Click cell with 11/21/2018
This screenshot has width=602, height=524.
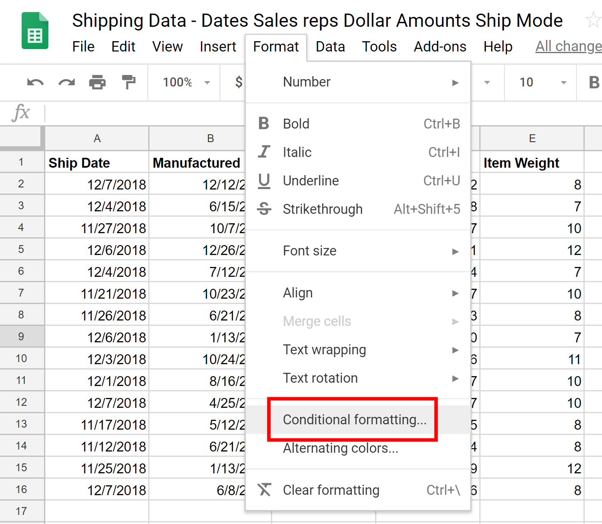(97, 293)
